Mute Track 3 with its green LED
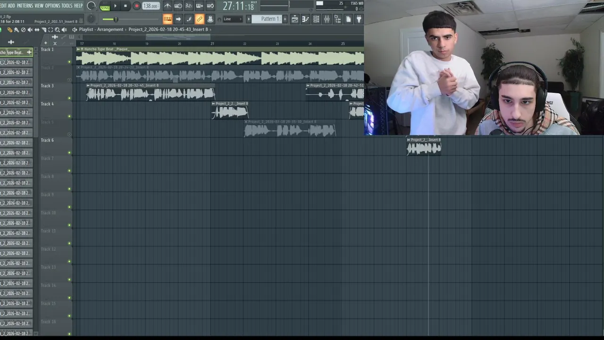Image resolution: width=604 pixels, height=340 pixels. coord(69,98)
